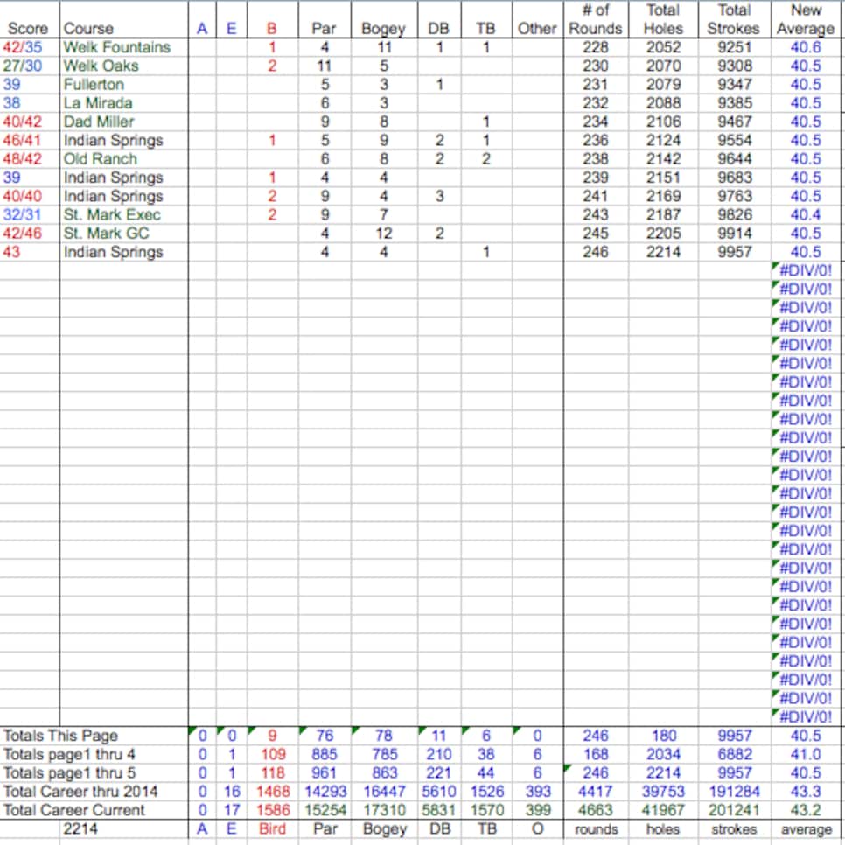Click total holes value 2052

click(x=663, y=47)
